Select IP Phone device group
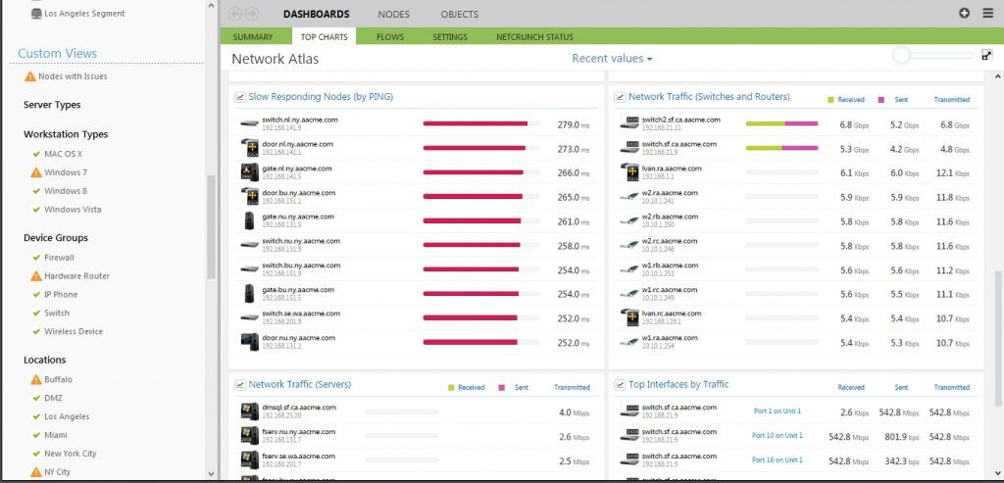Image resolution: width=1004 pixels, height=483 pixels. point(61,295)
